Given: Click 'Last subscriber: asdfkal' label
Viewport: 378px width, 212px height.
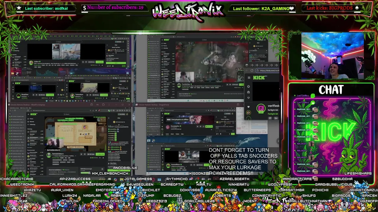Looking at the screenshot, I should coord(46,9).
